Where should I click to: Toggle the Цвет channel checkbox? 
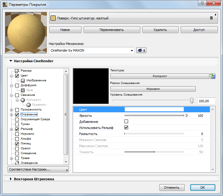pyautogui.click(x=17, y=76)
